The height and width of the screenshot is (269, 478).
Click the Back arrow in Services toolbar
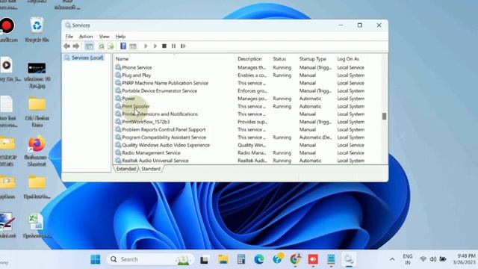(x=66, y=46)
